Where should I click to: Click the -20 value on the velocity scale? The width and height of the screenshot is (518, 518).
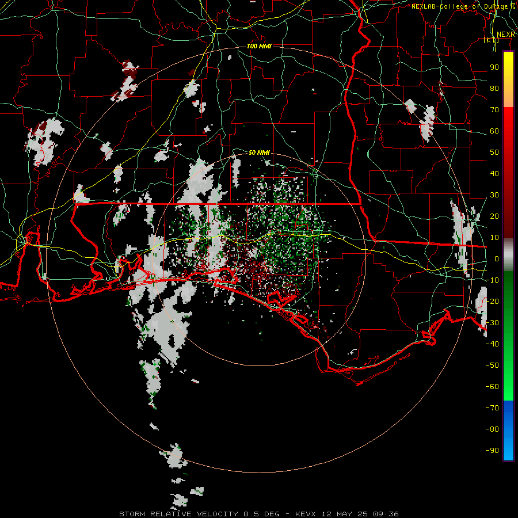click(492, 301)
